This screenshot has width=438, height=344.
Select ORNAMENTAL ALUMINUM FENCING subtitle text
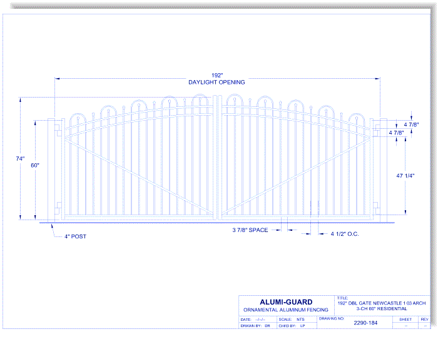pyautogui.click(x=286, y=310)
